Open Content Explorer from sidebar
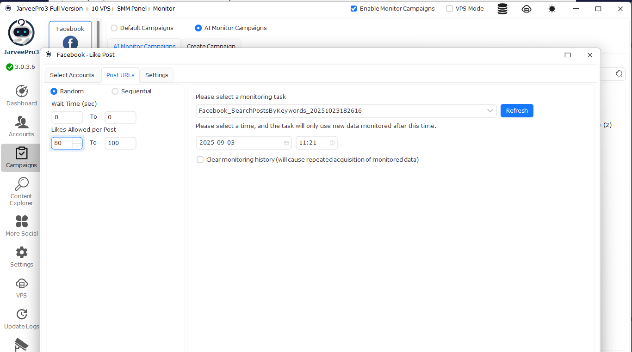This screenshot has height=352, width=632. (x=21, y=184)
